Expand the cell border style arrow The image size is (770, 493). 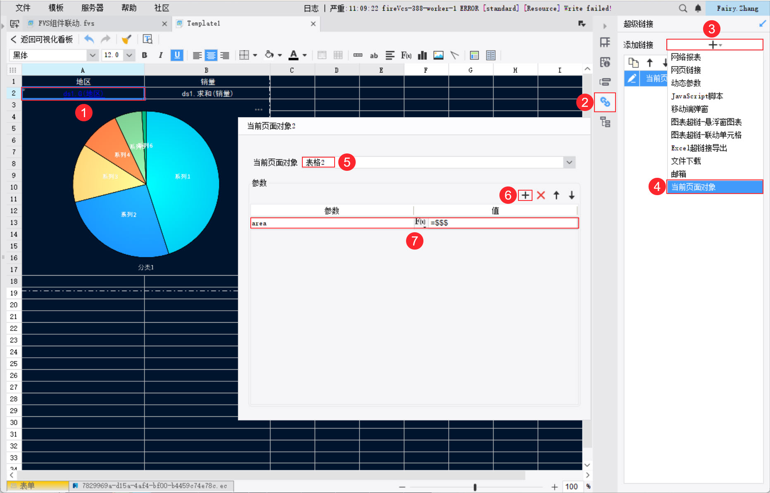pos(255,55)
